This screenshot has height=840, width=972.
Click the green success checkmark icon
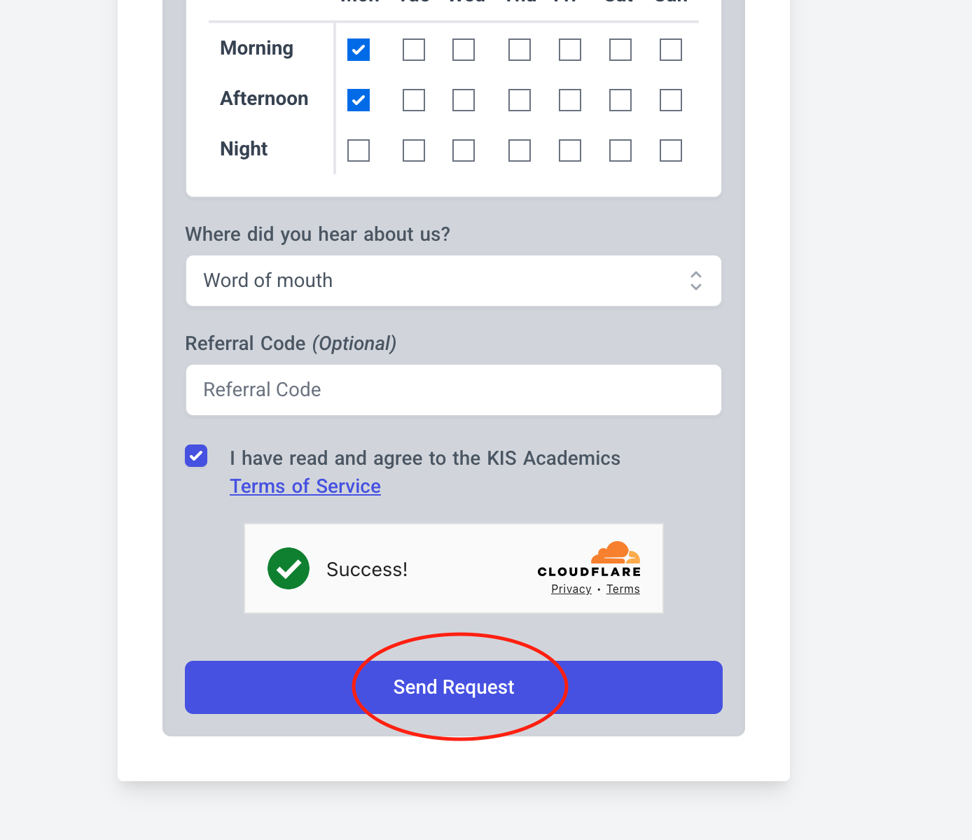[289, 568]
